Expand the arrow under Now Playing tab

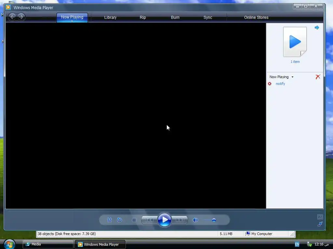(72, 21)
